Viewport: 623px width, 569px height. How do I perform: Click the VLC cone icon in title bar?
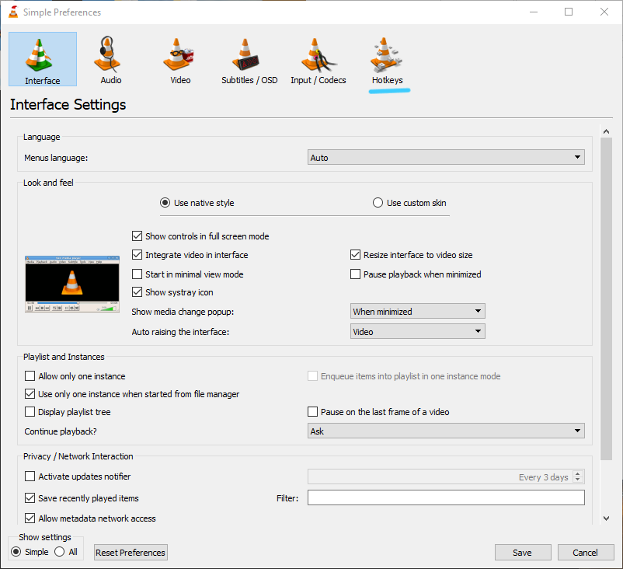tap(13, 12)
